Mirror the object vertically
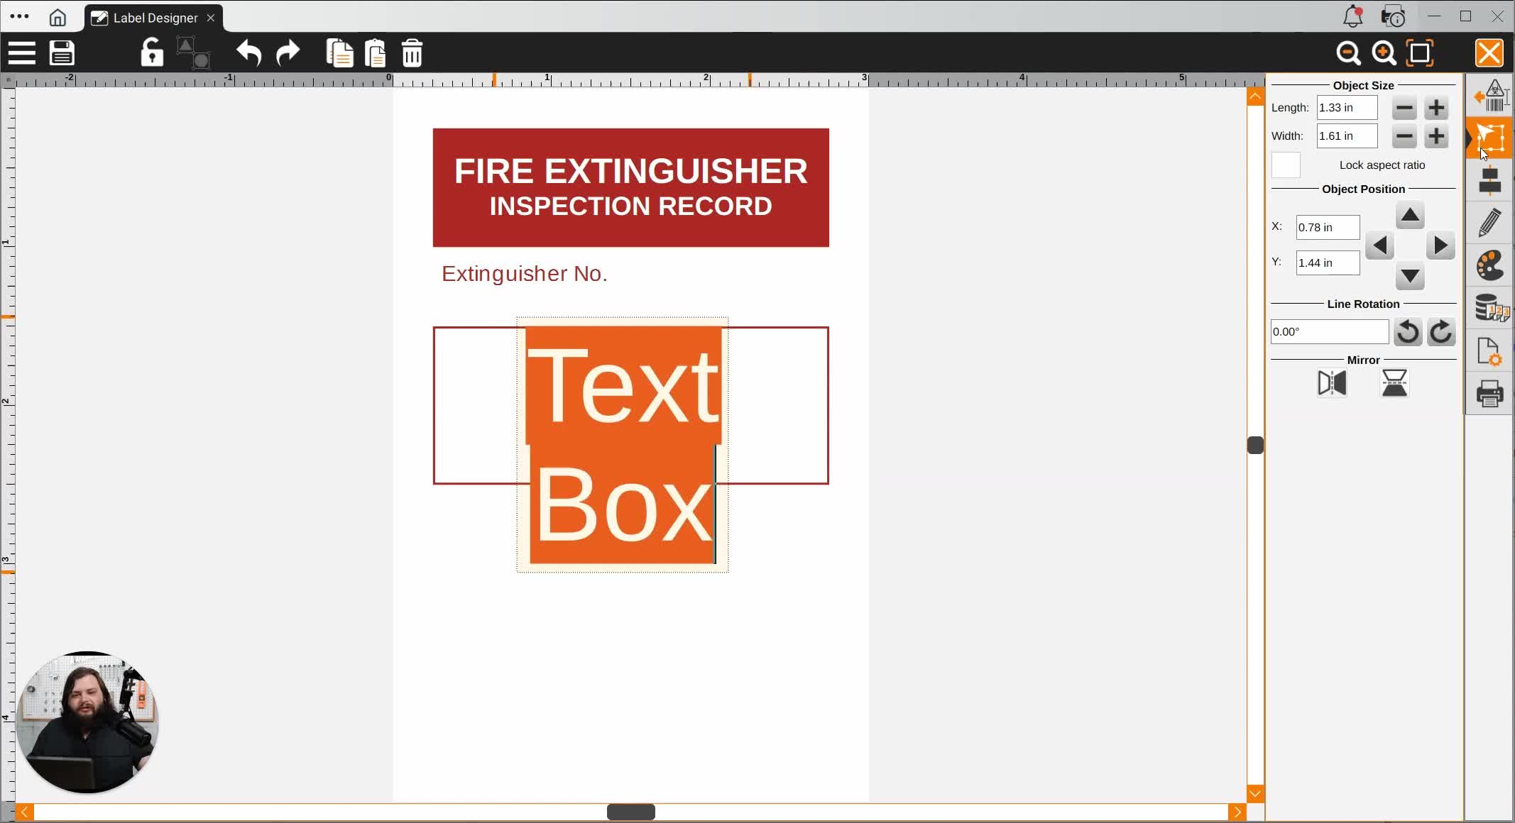 pyautogui.click(x=1394, y=383)
